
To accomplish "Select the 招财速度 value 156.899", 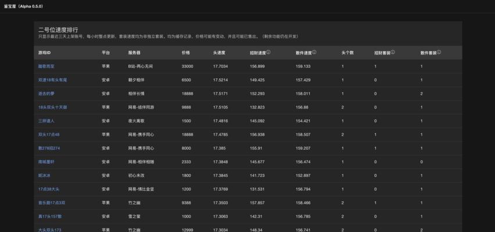I will point(257,67).
